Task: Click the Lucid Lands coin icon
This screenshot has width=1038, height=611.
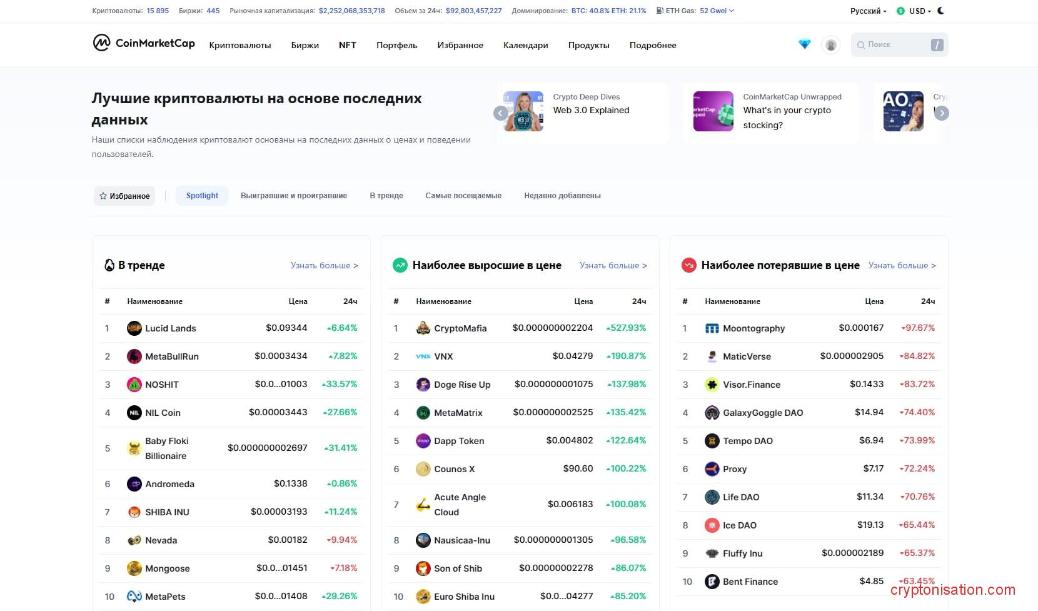Action: coord(134,328)
